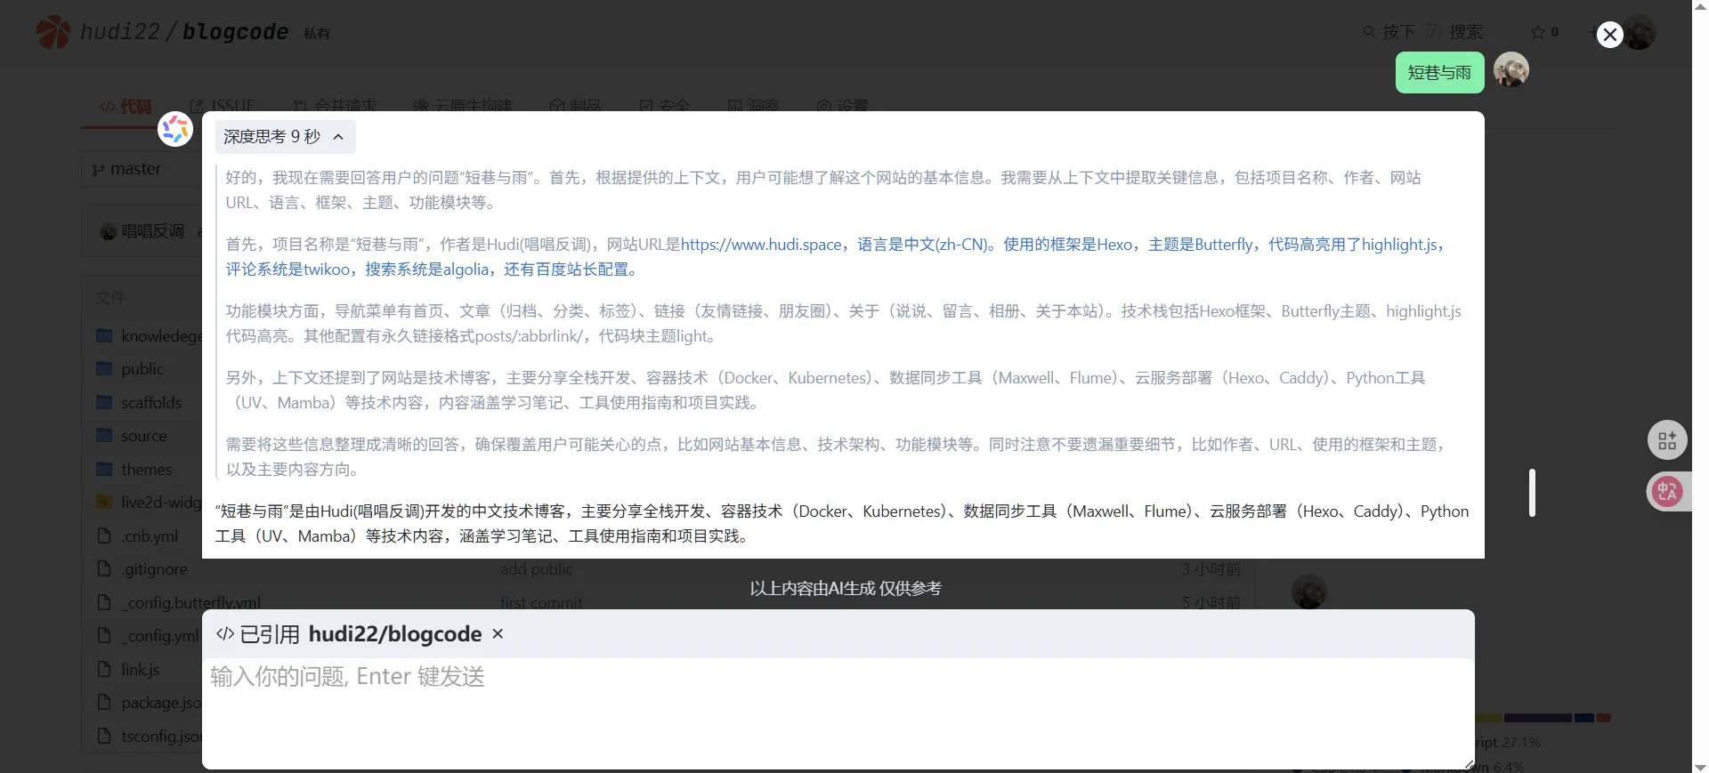Image resolution: width=1709 pixels, height=773 pixels.
Task: Open the _config.butterfly.yml file
Action: 190,603
